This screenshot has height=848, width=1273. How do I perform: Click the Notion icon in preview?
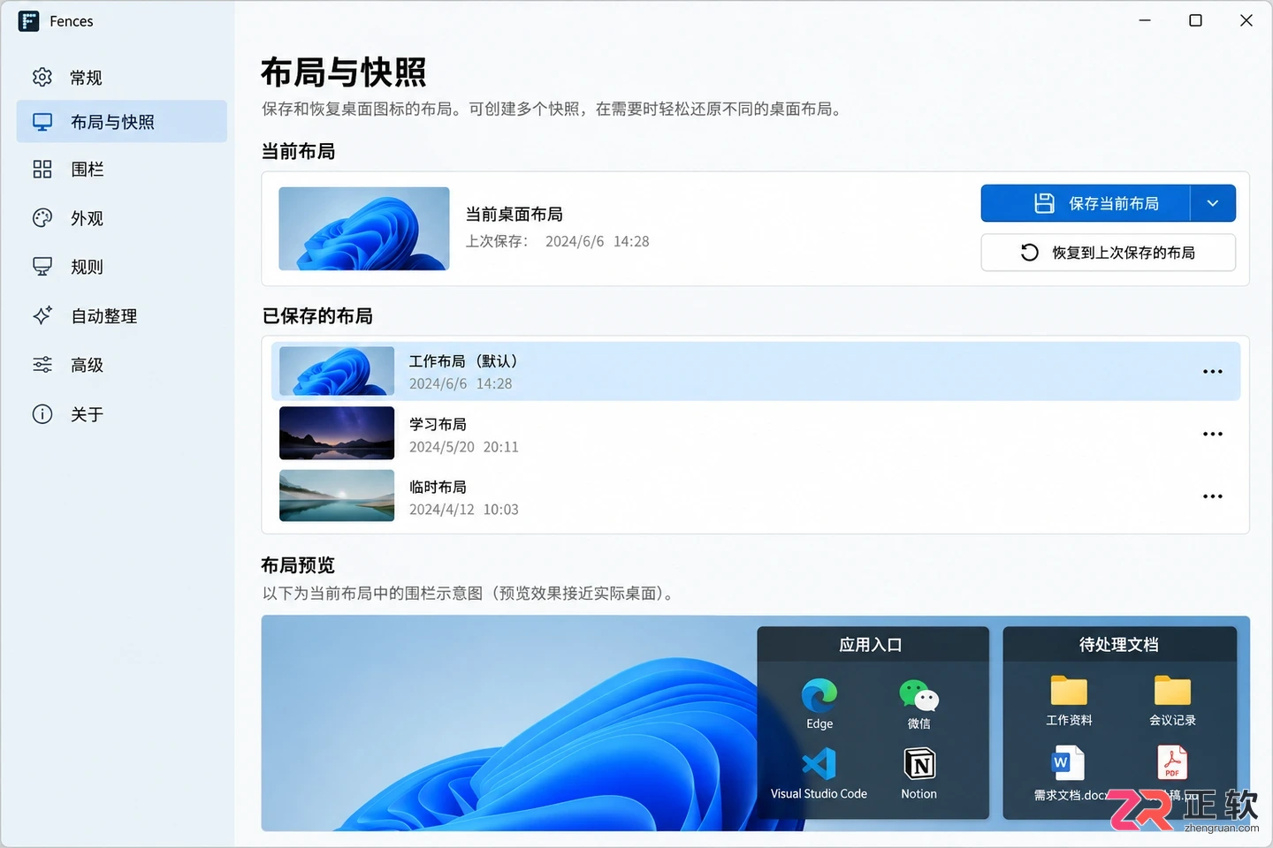tap(919, 764)
